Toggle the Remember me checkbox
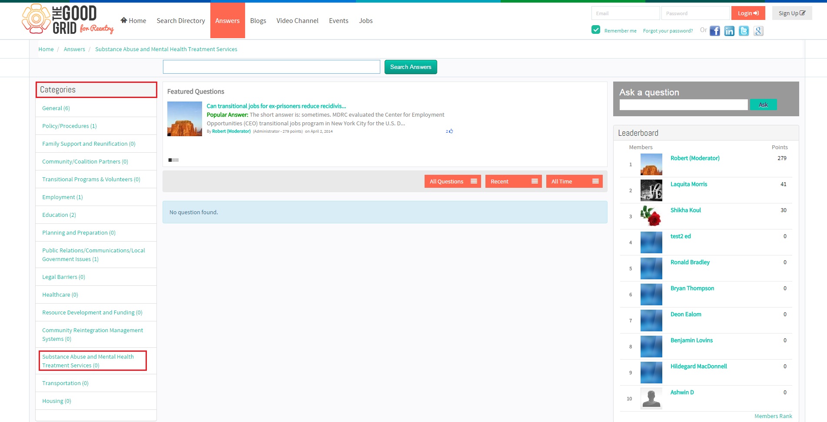Viewport: 827px width, 422px height. click(x=596, y=29)
